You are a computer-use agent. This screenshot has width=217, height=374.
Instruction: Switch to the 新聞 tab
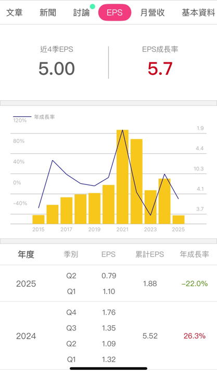pos(48,12)
